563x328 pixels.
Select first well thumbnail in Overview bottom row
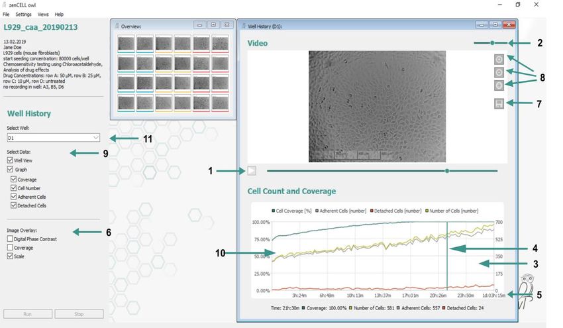[x=126, y=103]
